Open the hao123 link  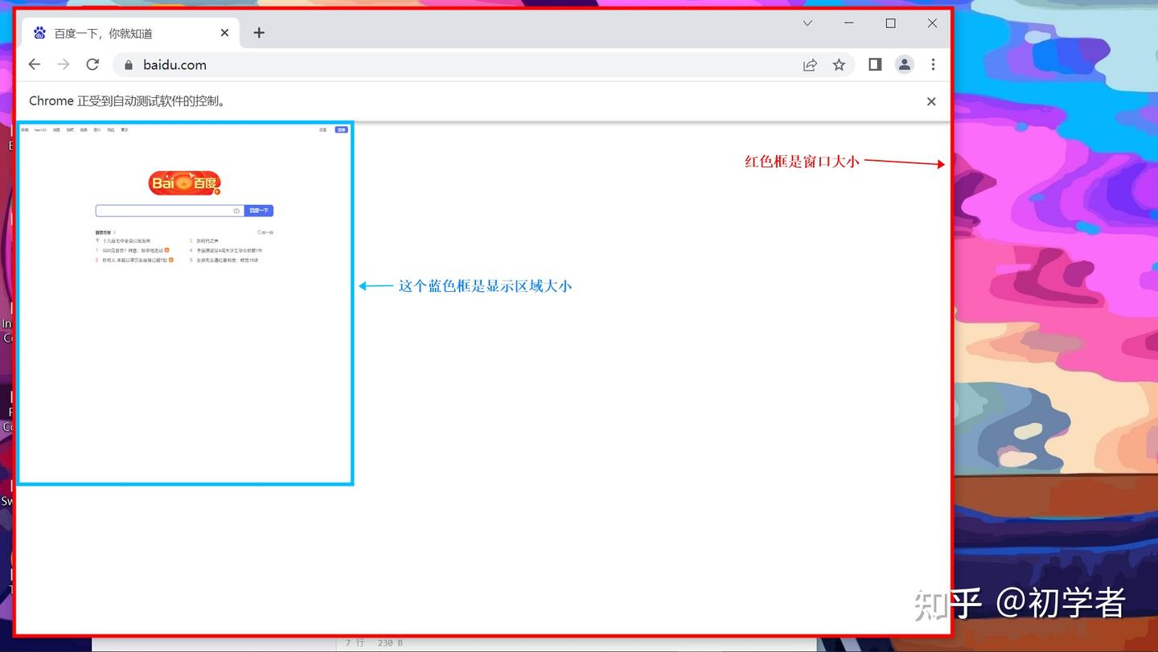tap(41, 129)
